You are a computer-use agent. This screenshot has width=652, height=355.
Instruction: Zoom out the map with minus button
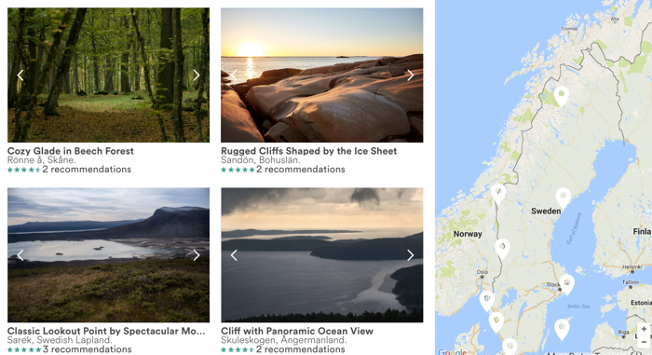[x=644, y=342]
